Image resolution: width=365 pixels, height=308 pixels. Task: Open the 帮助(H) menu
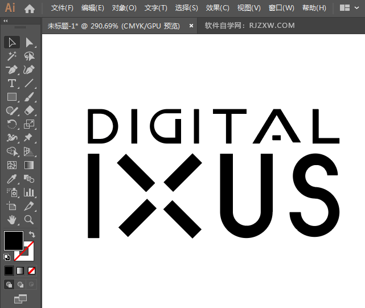[x=314, y=8]
